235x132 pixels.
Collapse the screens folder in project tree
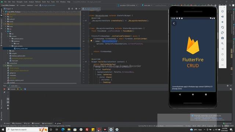(x=8, y=36)
